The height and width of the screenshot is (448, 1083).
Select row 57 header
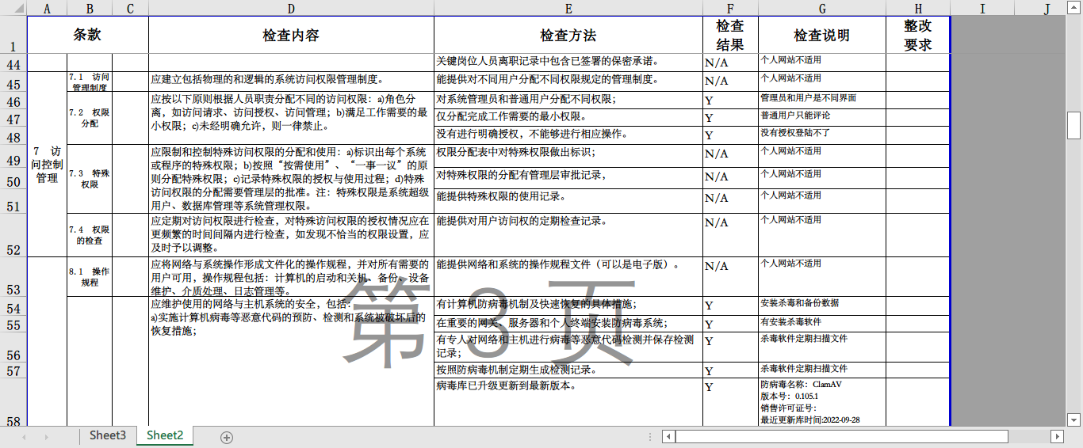pyautogui.click(x=13, y=370)
